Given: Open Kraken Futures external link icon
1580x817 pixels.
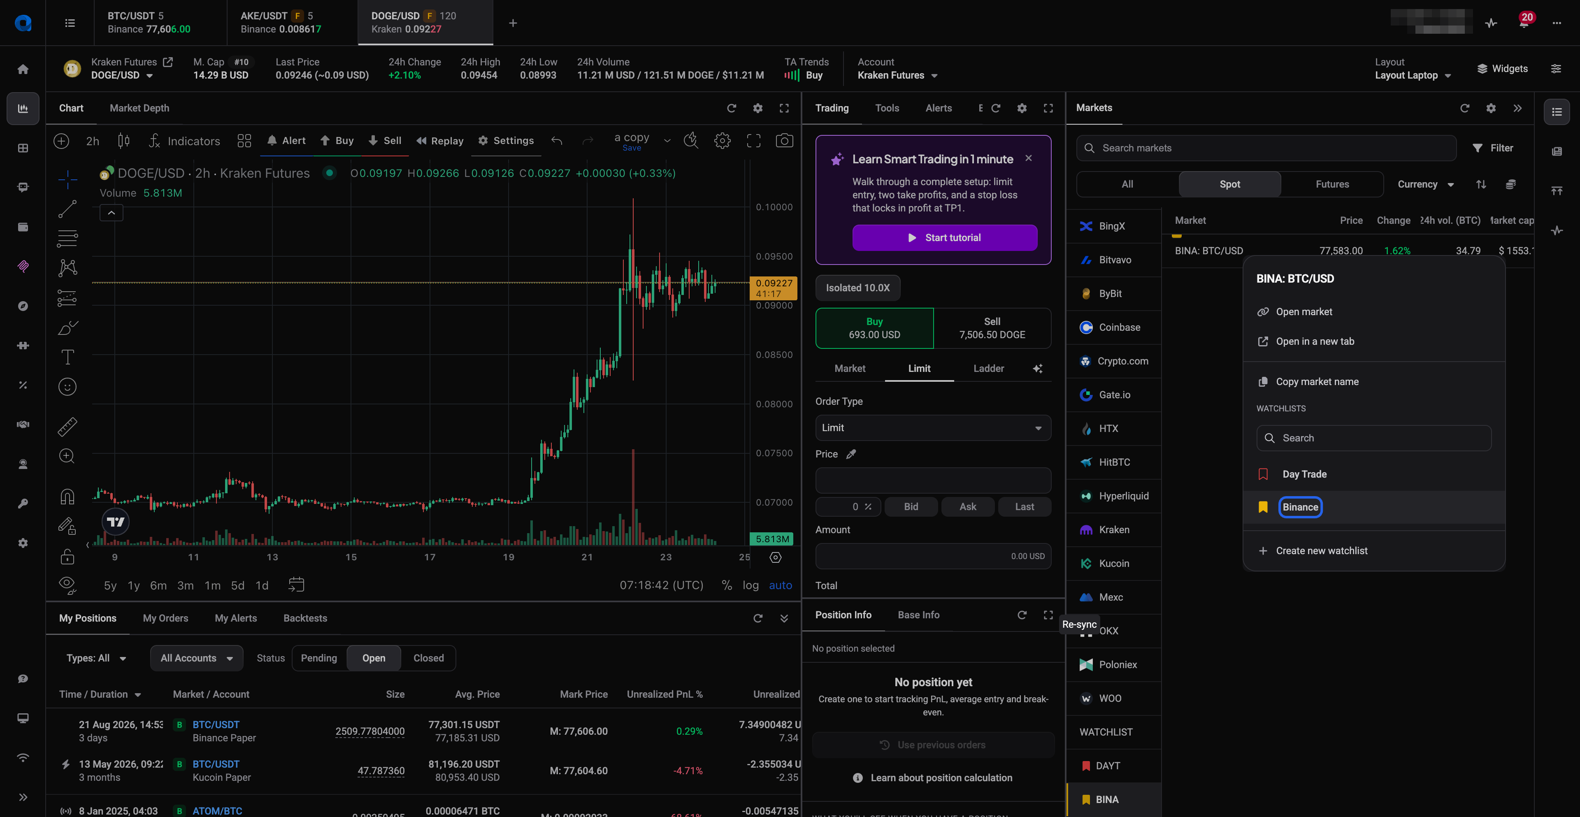Looking at the screenshot, I should 167,62.
